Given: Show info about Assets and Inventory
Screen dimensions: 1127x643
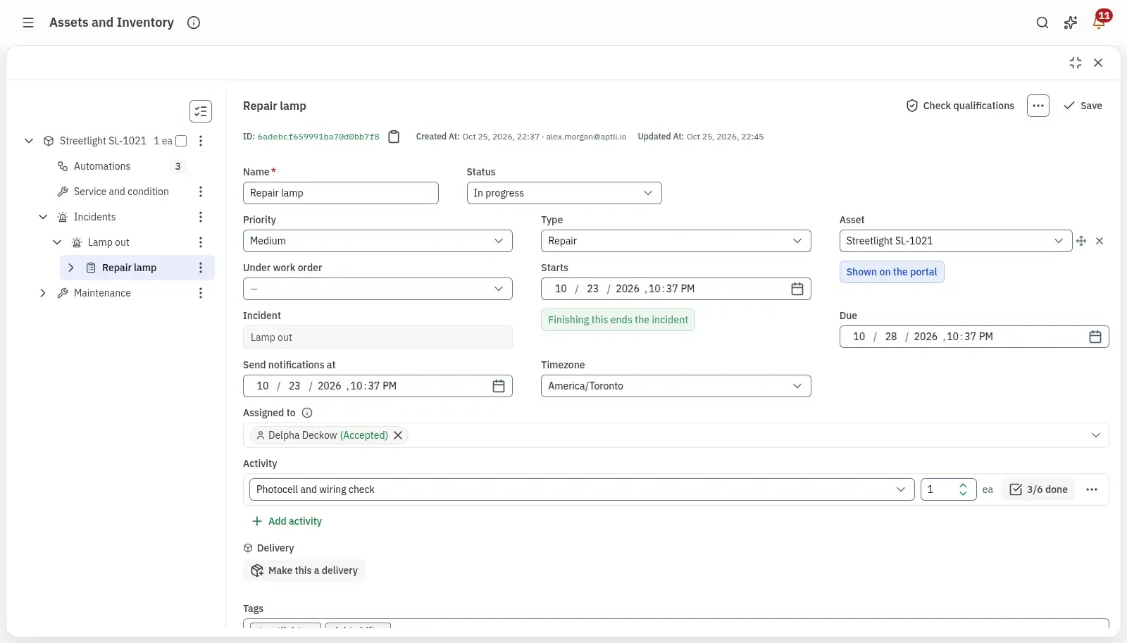Looking at the screenshot, I should (x=194, y=23).
